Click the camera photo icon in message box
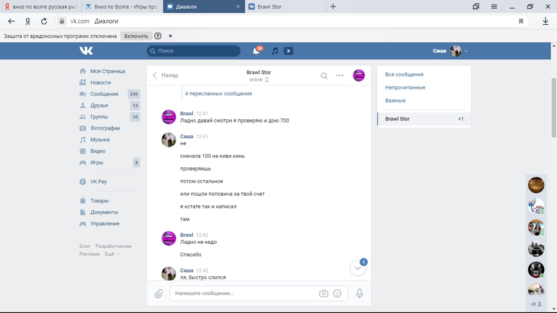This screenshot has height=313, width=557. tap(323, 293)
